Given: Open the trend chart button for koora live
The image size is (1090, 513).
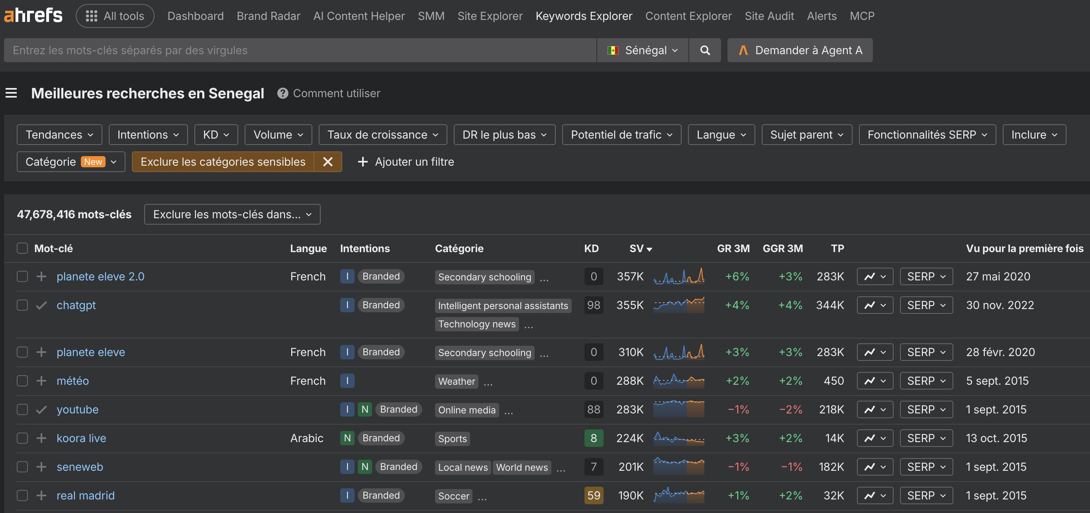Looking at the screenshot, I should click(x=875, y=438).
